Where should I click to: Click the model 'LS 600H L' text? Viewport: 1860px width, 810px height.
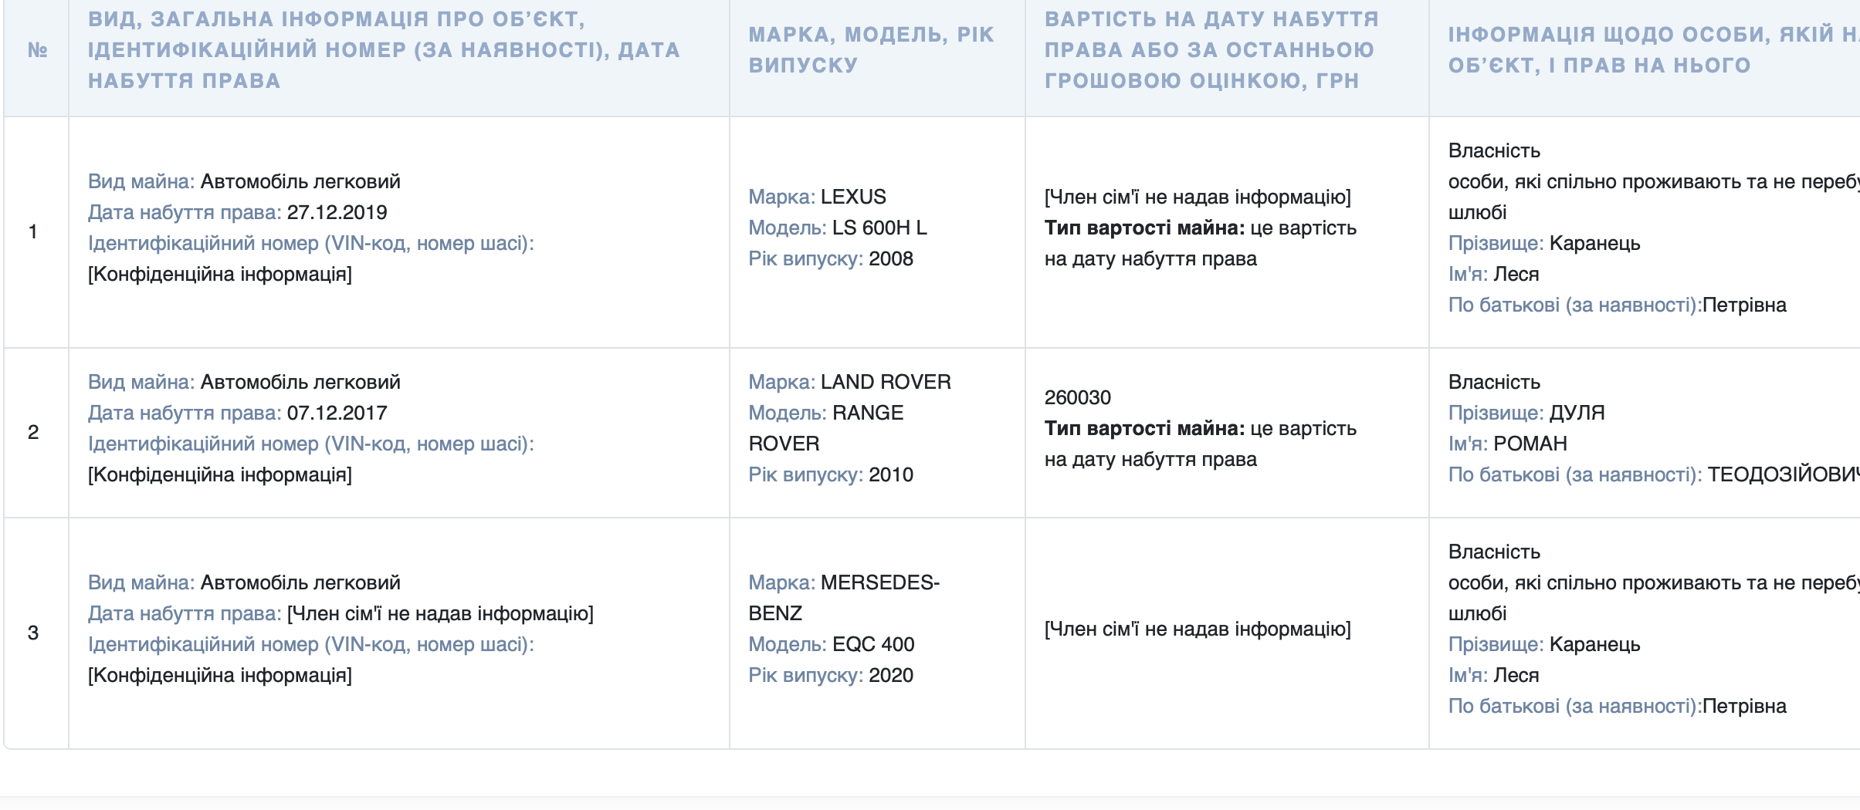click(879, 228)
